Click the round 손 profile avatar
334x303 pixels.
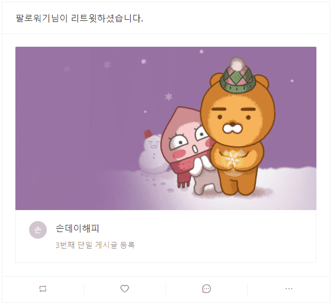[38, 230]
